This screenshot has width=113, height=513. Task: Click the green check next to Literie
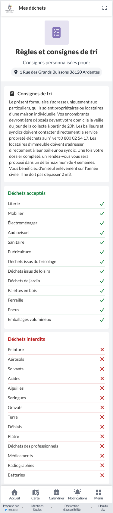[102, 204]
